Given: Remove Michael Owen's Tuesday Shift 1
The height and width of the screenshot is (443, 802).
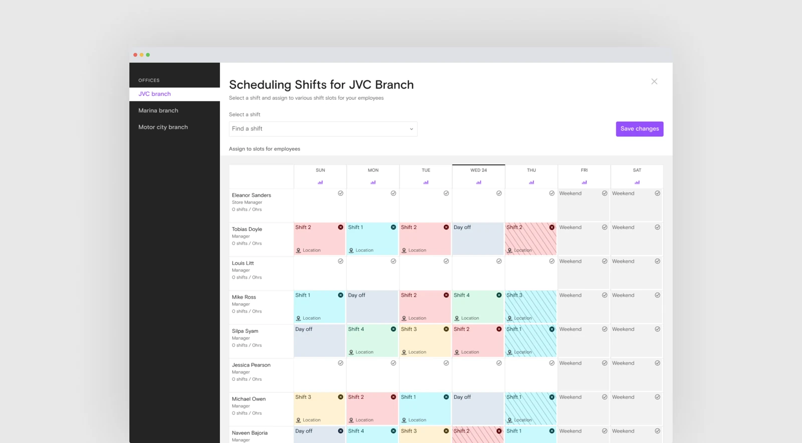Looking at the screenshot, I should 446,397.
